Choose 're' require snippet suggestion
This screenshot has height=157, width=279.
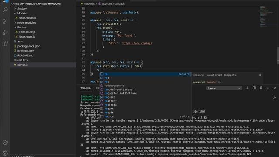pyautogui.click(x=145, y=74)
